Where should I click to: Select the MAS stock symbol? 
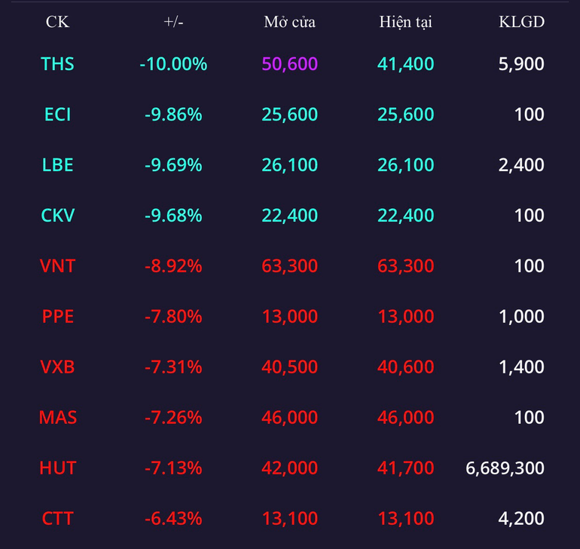coord(58,418)
